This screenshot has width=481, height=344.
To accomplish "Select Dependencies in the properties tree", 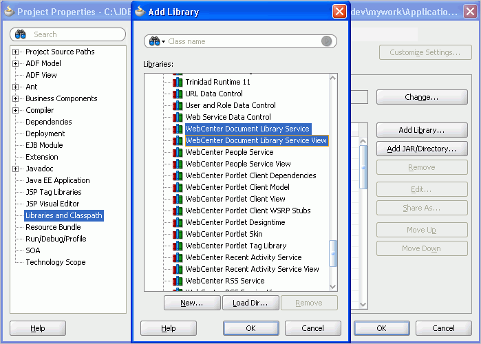I will [48, 122].
